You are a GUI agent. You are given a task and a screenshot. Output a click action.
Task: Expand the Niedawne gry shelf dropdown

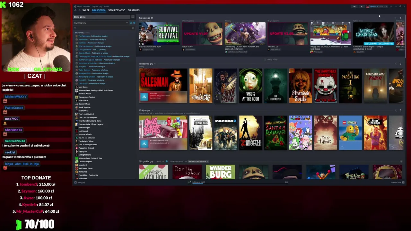coord(155,64)
